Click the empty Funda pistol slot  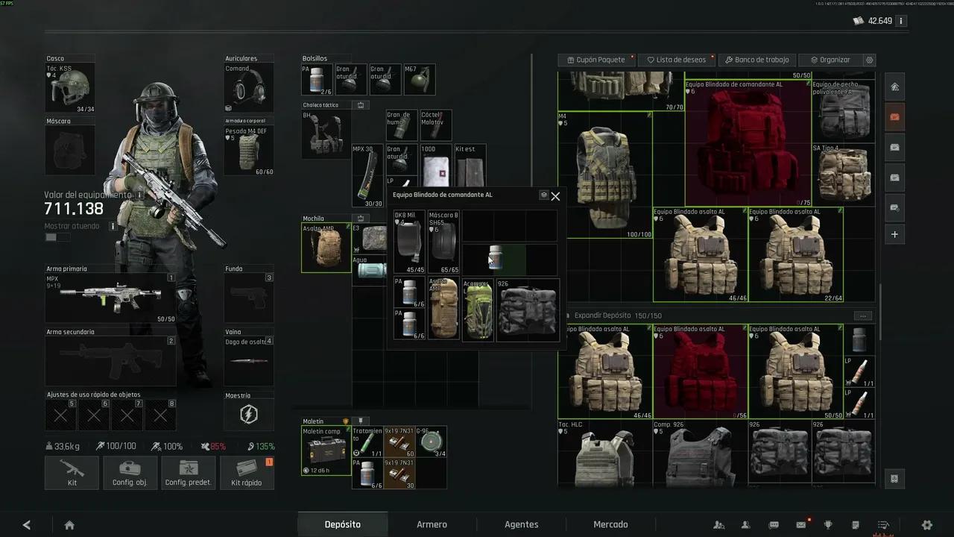tap(249, 298)
